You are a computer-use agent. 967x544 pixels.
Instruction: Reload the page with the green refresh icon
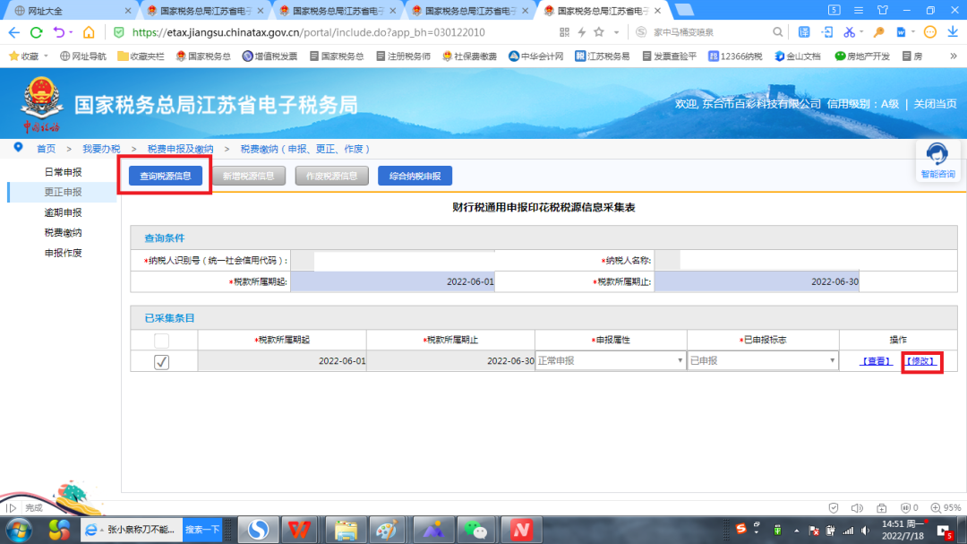(37, 32)
